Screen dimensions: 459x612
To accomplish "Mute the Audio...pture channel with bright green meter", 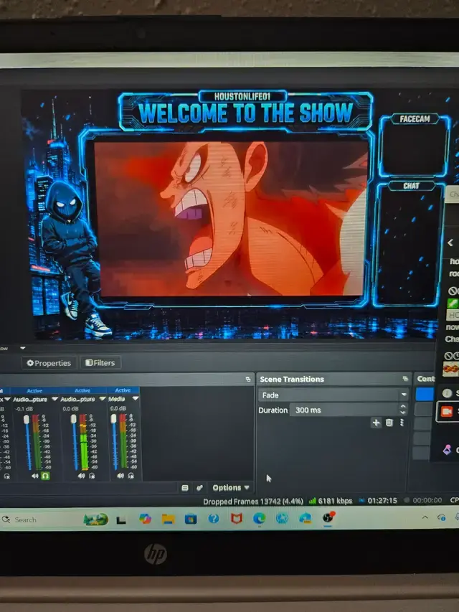I will tap(81, 476).
